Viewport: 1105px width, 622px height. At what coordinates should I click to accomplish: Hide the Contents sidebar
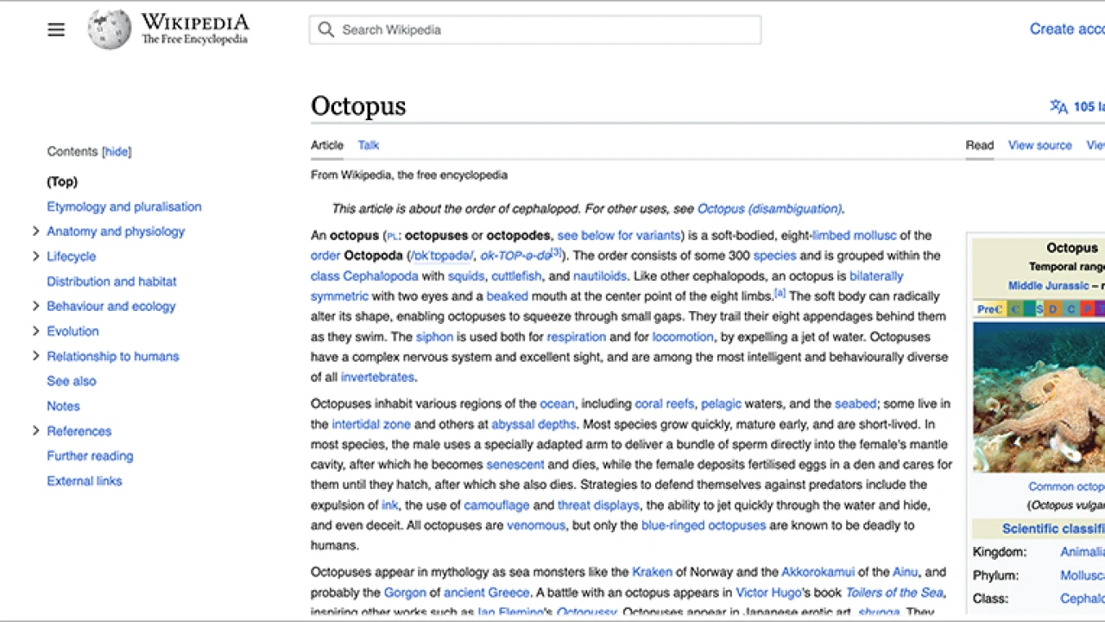(x=117, y=151)
